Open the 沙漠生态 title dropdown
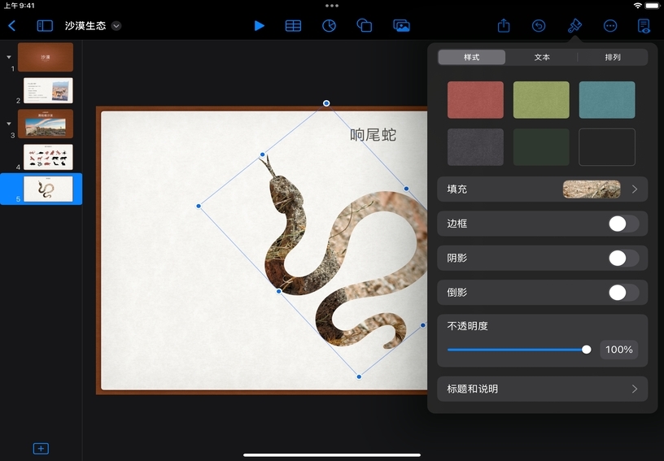Viewport: 664px width, 461px height. coord(116,26)
